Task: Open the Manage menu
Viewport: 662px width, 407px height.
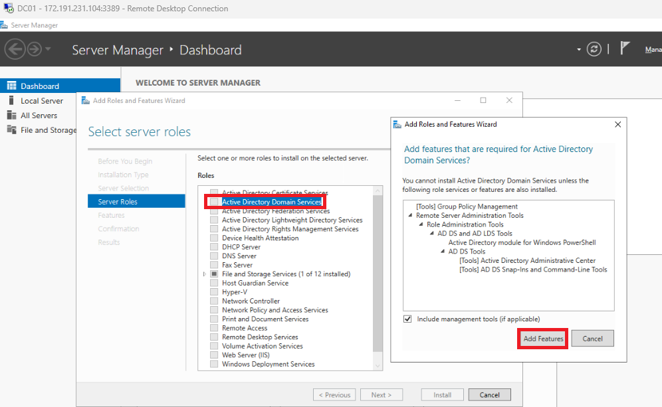Action: click(x=653, y=50)
